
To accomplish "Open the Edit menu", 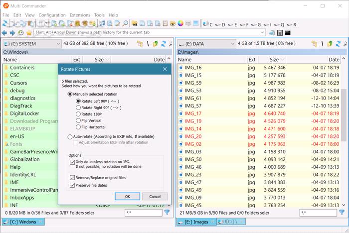I will (17, 15).
